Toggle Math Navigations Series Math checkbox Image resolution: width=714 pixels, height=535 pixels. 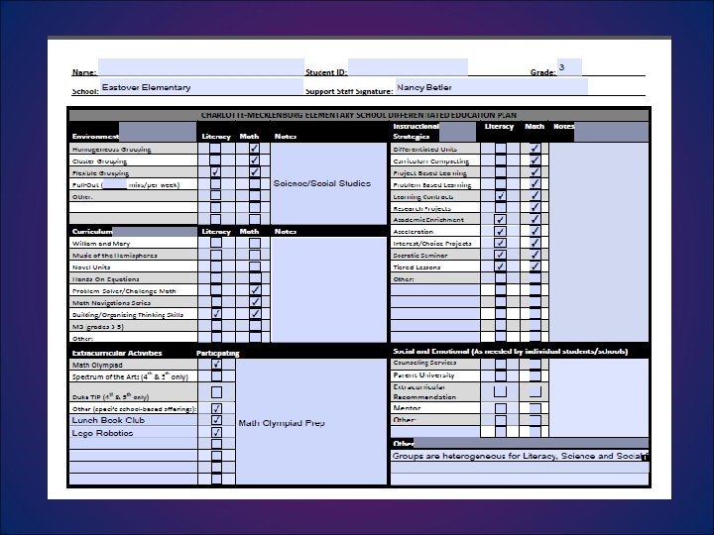coord(255,302)
